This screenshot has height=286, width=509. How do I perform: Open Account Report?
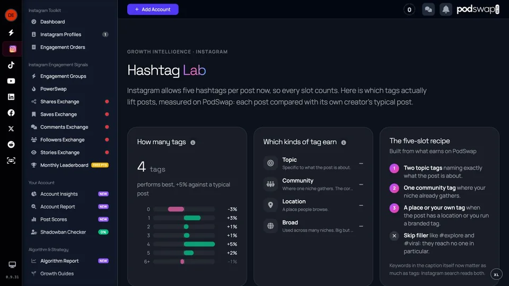click(x=69, y=207)
